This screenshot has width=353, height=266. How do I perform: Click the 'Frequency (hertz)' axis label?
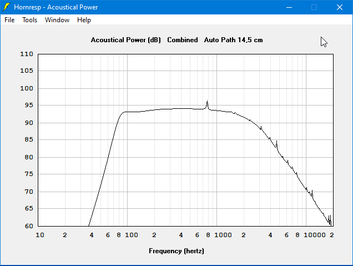176,251
